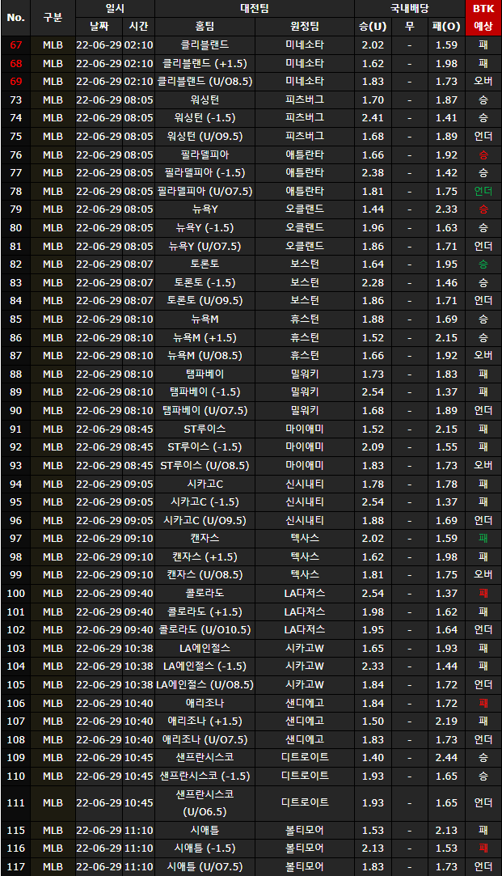Select '볼티모어' away team in row 117
Screen dimensions: 502x876
[305, 867]
